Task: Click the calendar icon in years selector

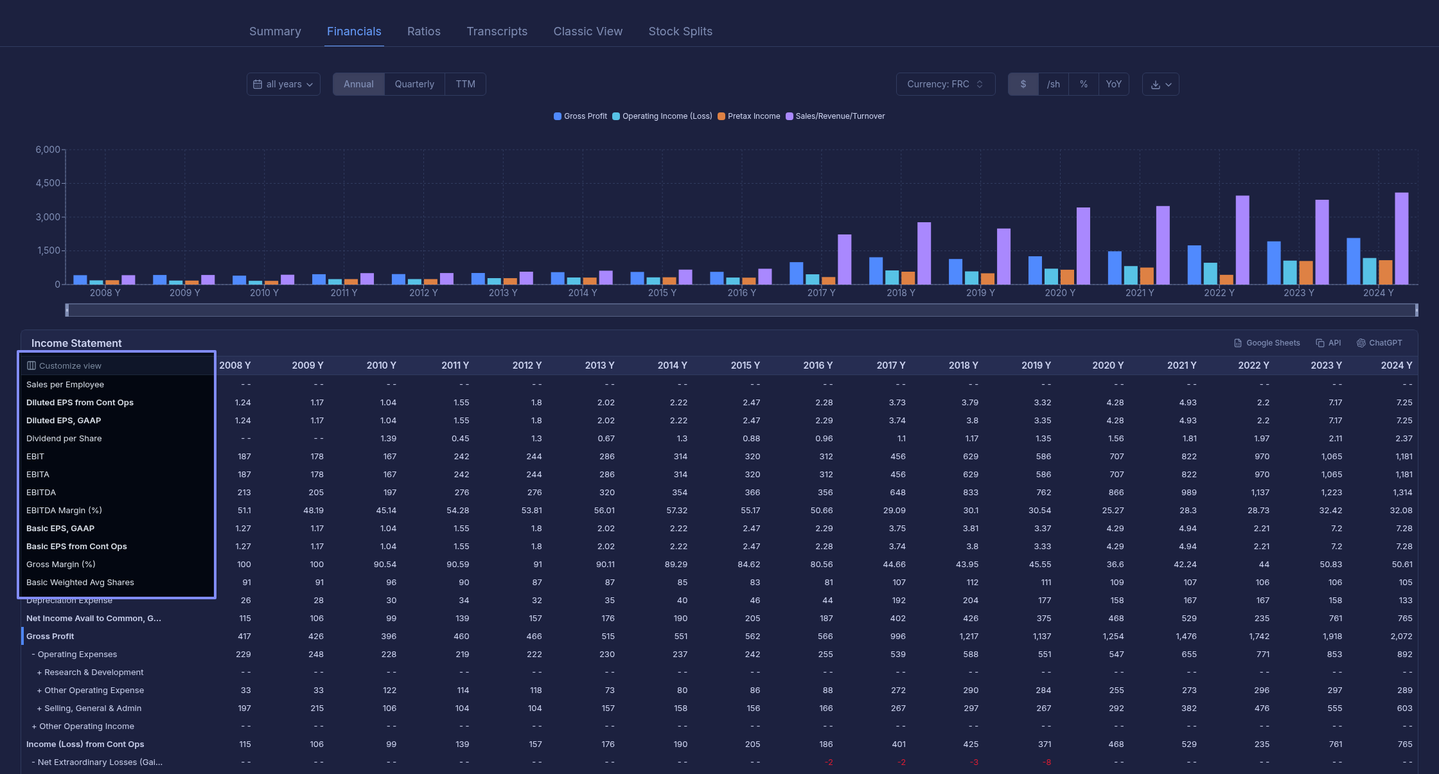Action: (x=258, y=84)
